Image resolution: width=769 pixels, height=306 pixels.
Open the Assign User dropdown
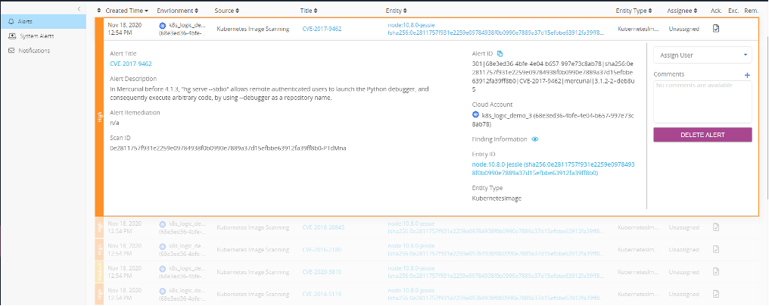[702, 55]
